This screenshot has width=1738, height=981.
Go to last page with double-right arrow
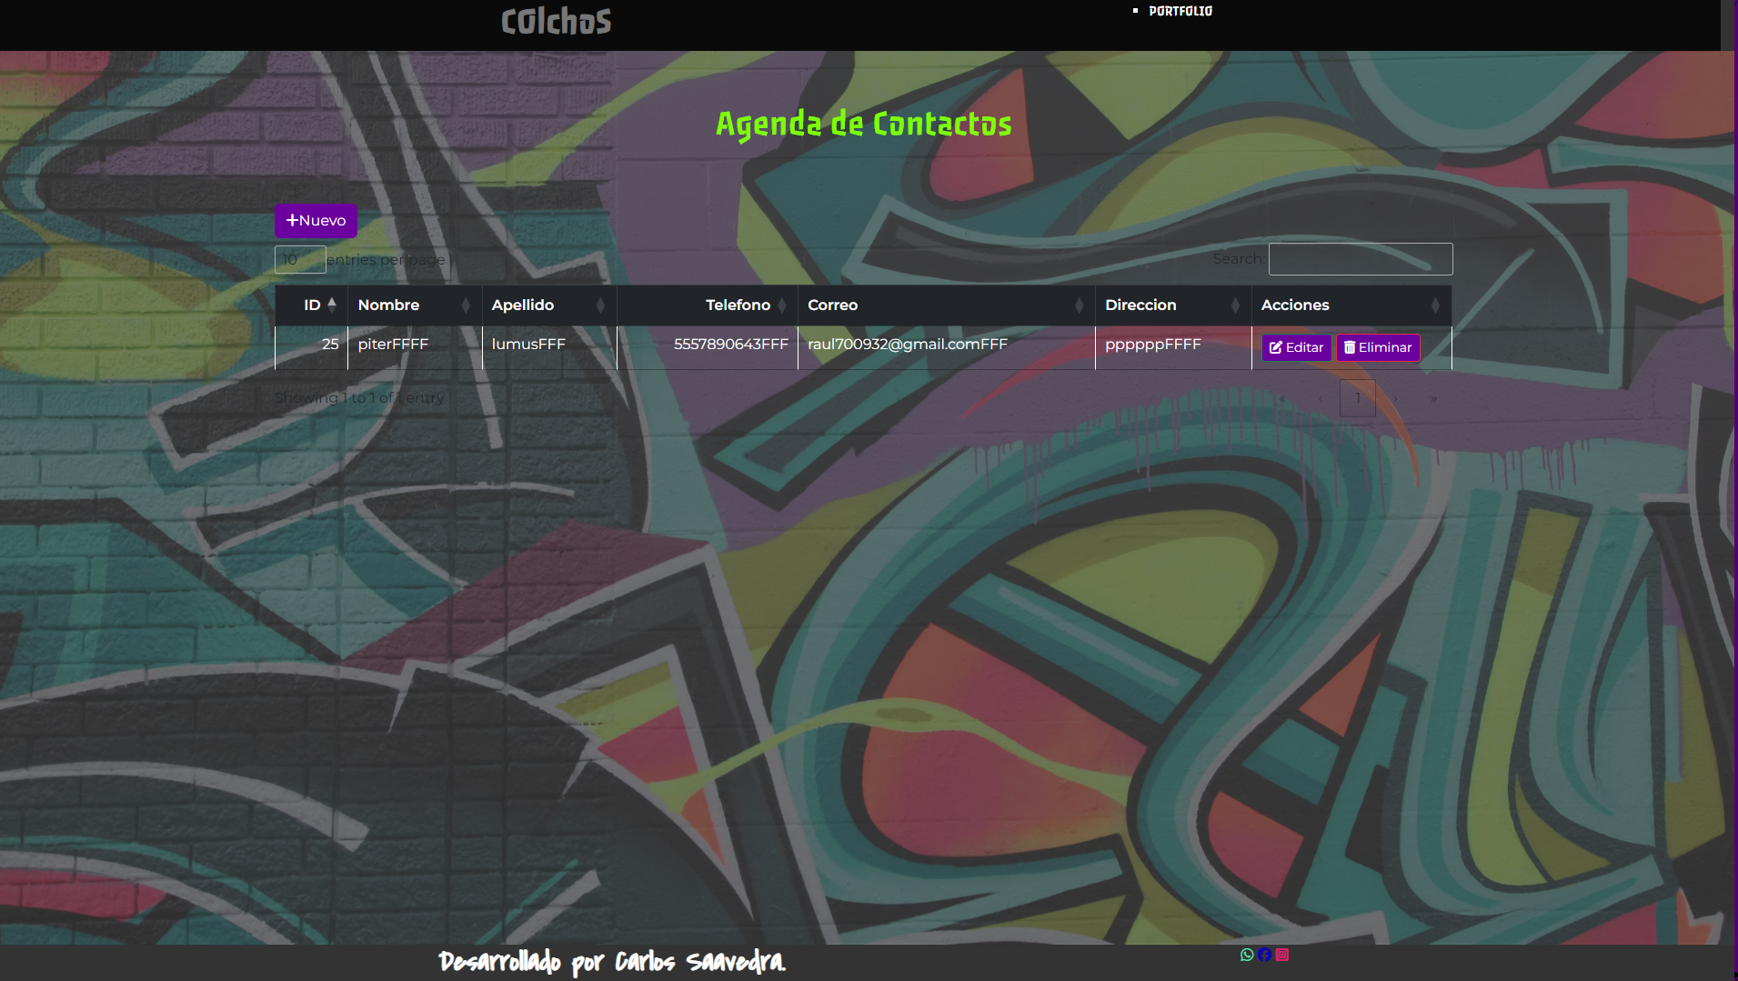(x=1433, y=398)
